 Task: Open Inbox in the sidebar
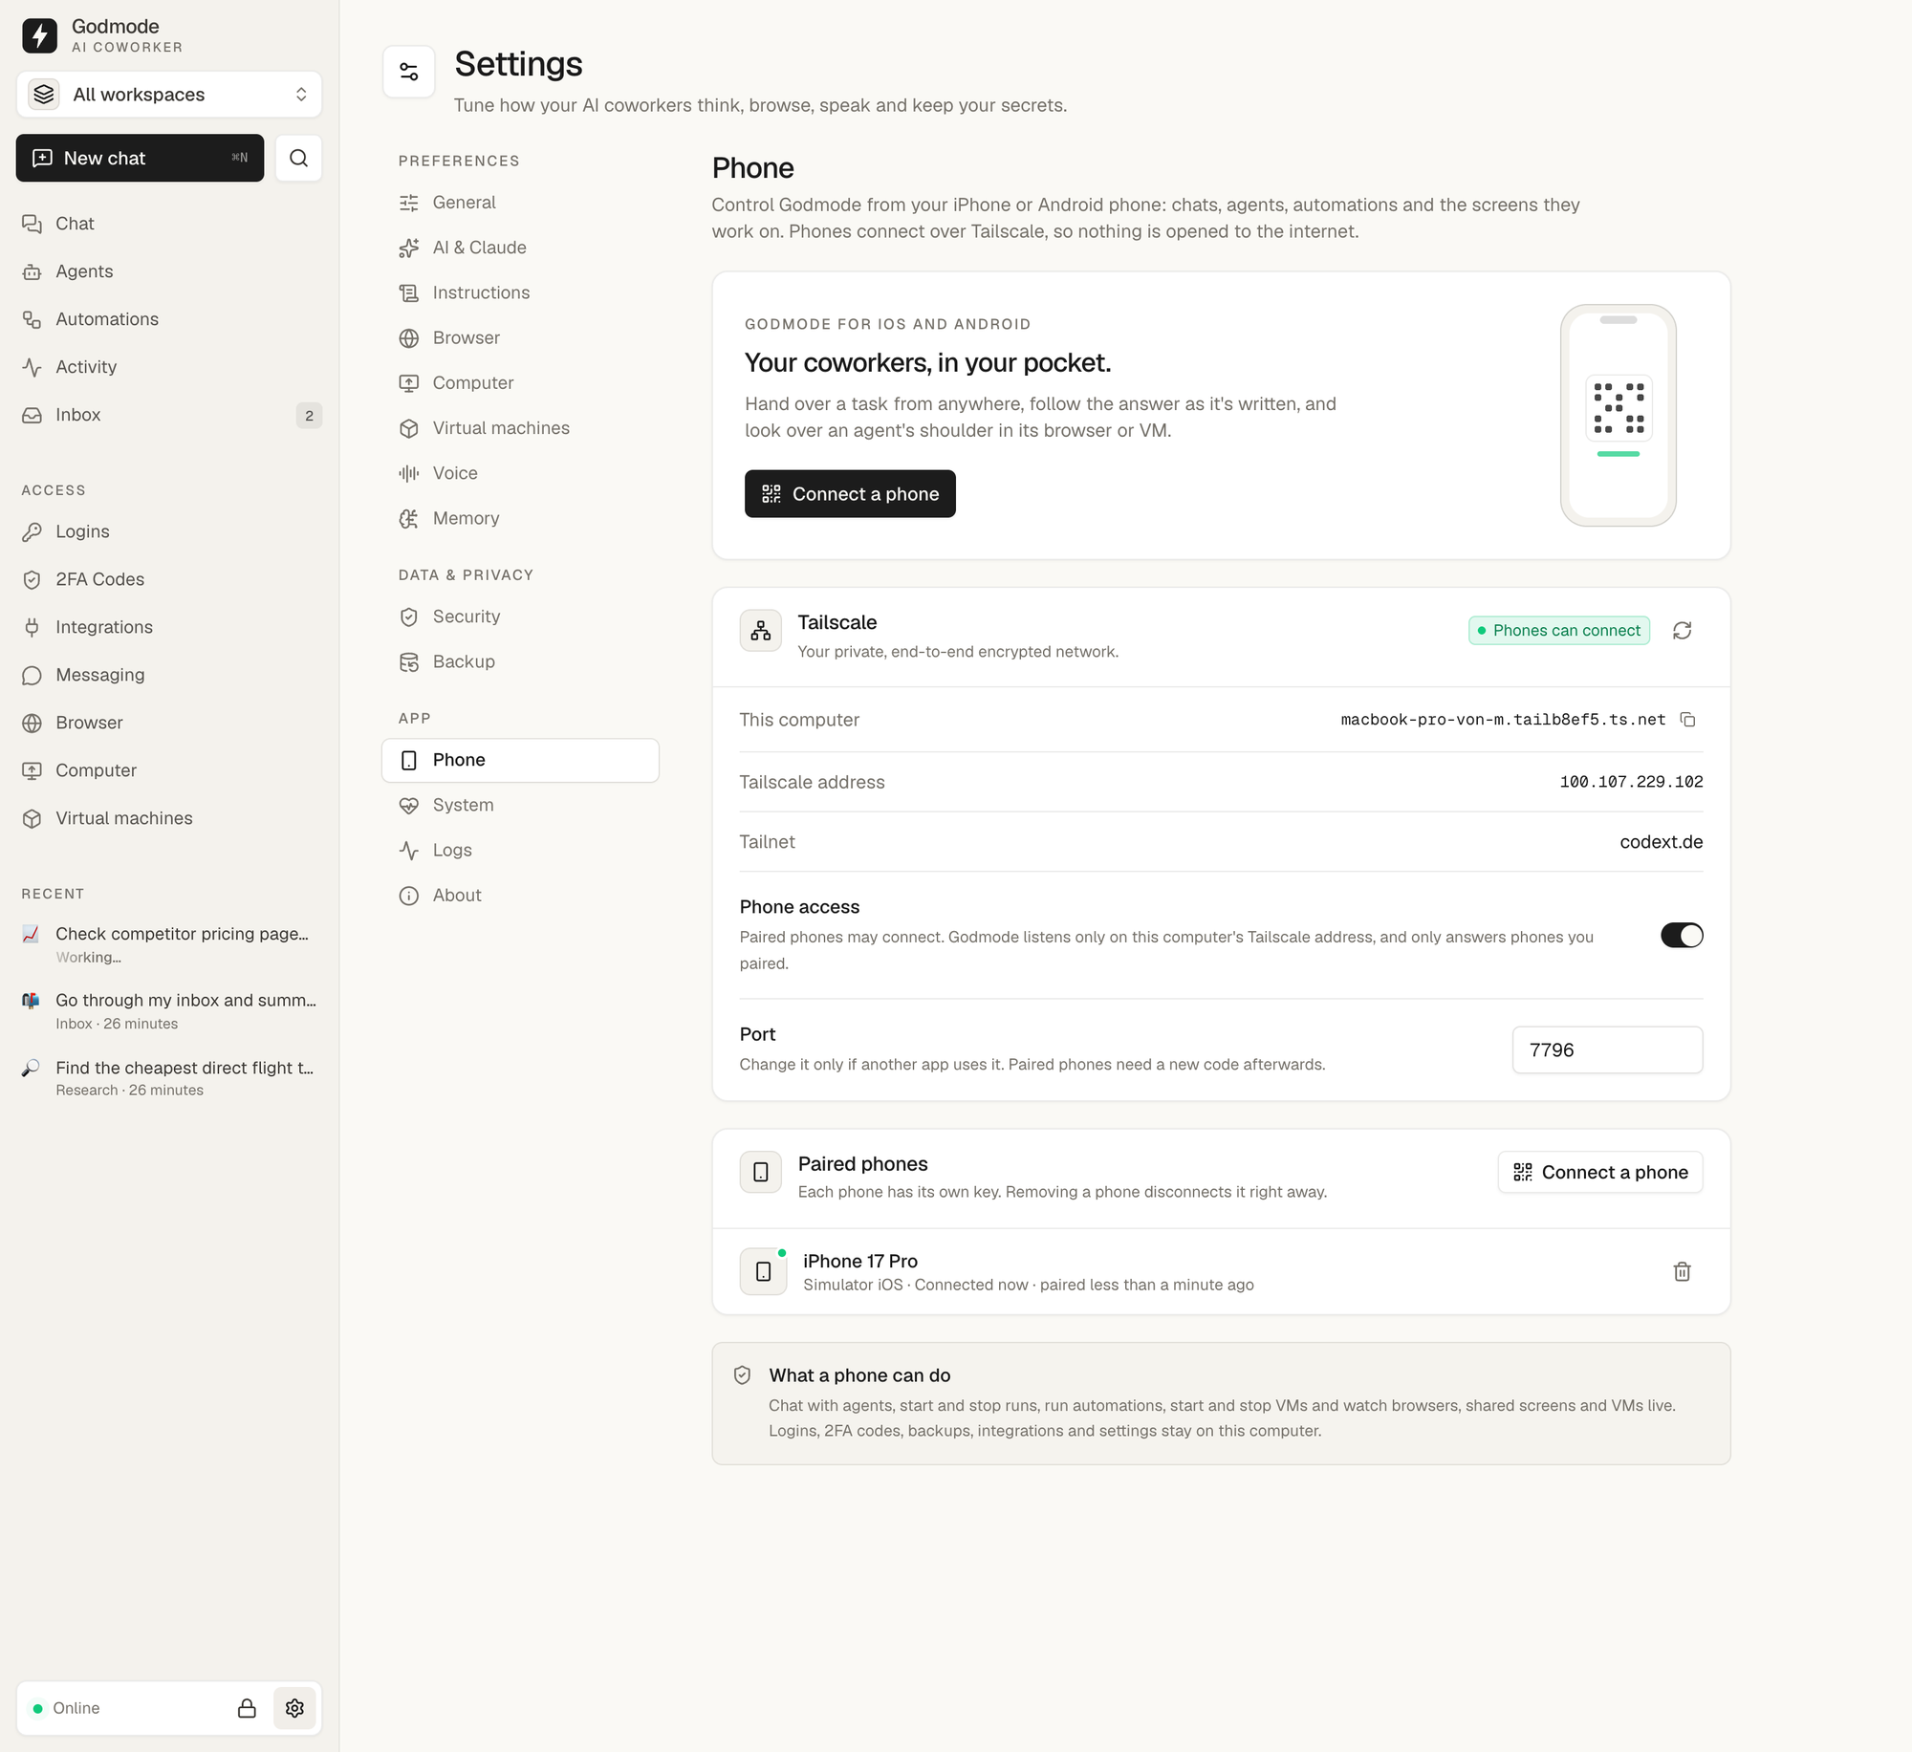coord(169,415)
